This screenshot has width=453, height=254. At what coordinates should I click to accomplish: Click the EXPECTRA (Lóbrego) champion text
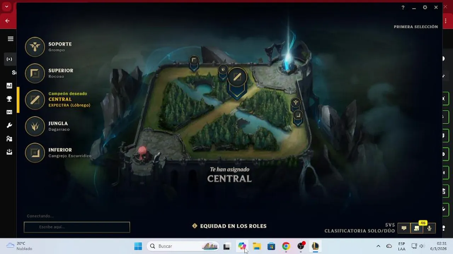(69, 105)
